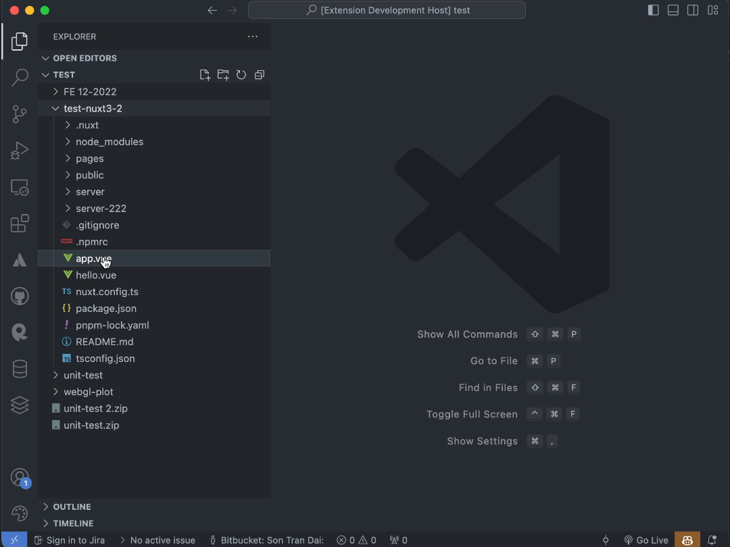
Task: Expand the .nuxt folder
Action: click(x=154, y=125)
